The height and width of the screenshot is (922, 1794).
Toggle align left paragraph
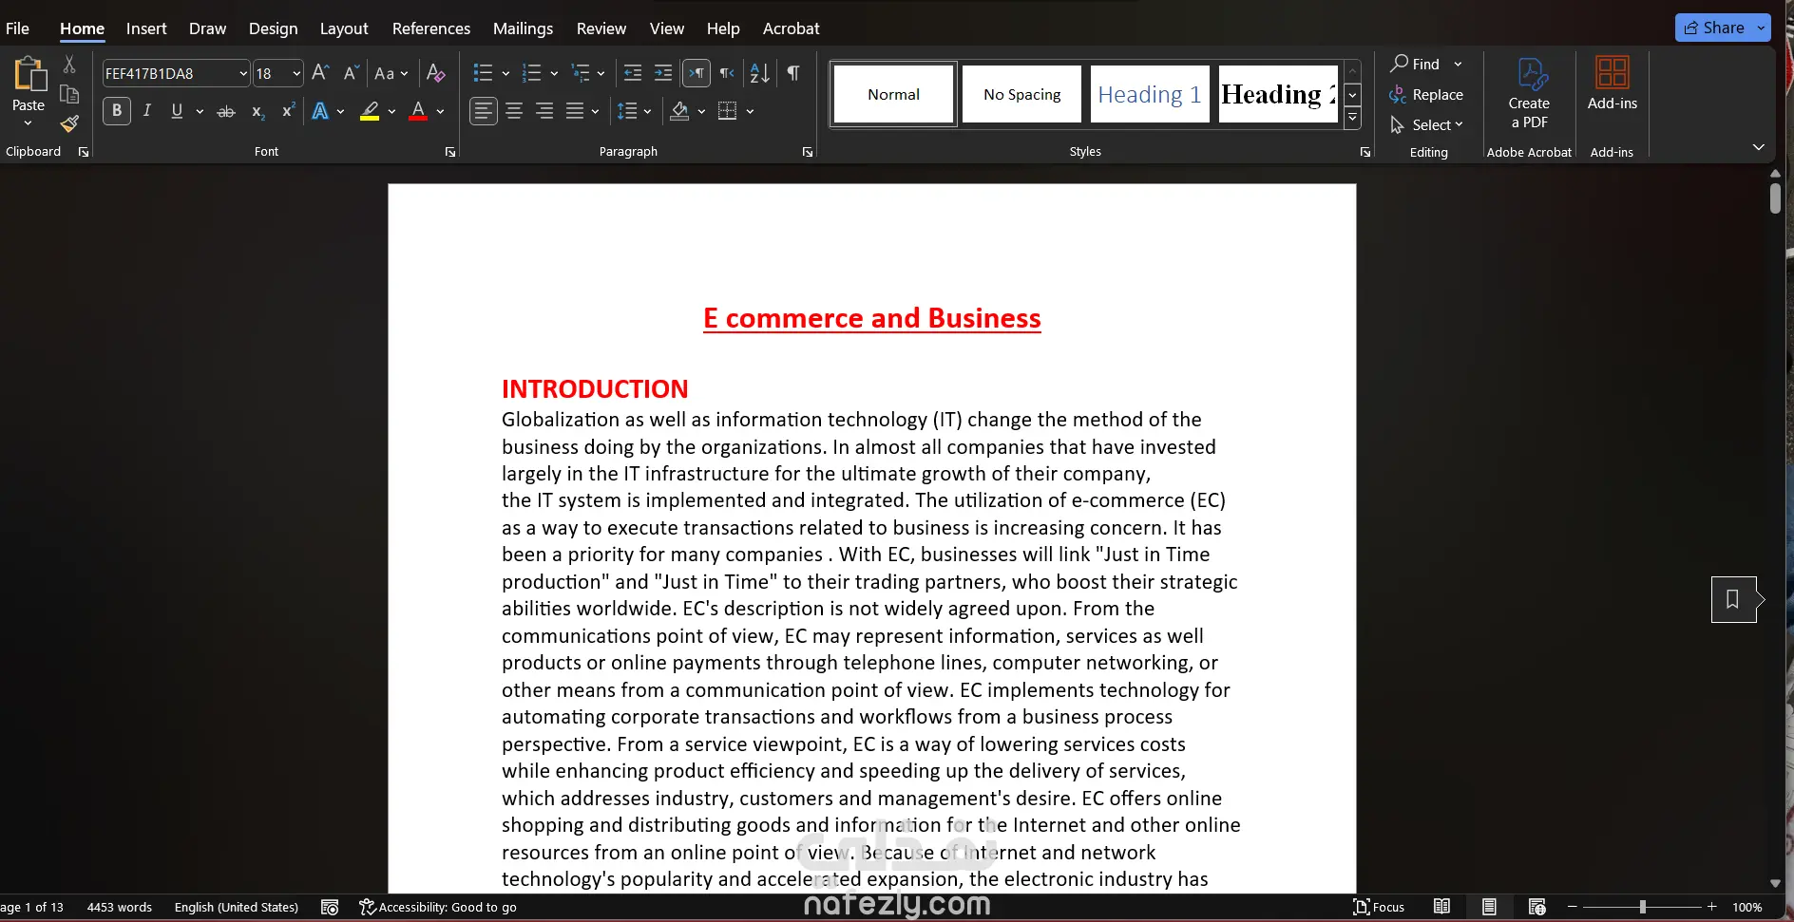484,111
